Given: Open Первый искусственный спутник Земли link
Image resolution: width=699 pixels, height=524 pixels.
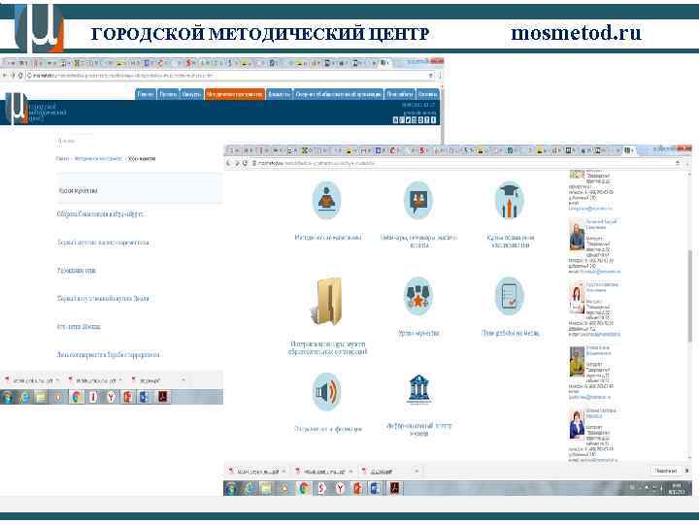Looking at the screenshot, I should [x=103, y=299].
